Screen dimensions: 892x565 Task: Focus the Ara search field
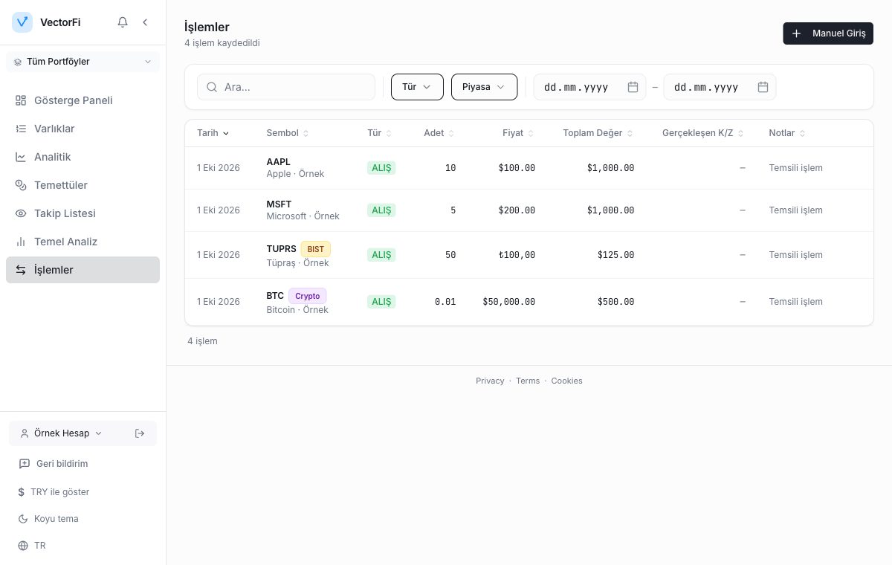(286, 87)
